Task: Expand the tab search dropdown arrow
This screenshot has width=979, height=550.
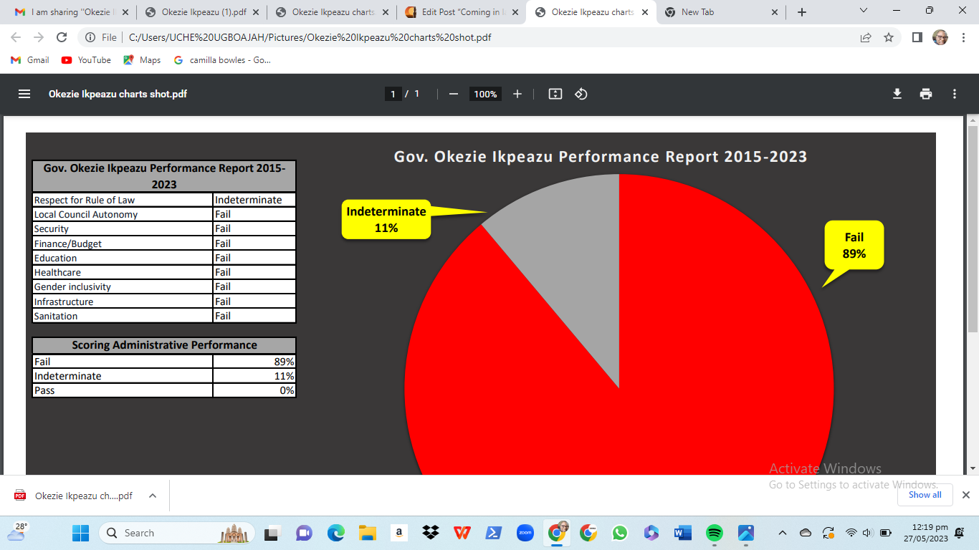Action: [864, 11]
